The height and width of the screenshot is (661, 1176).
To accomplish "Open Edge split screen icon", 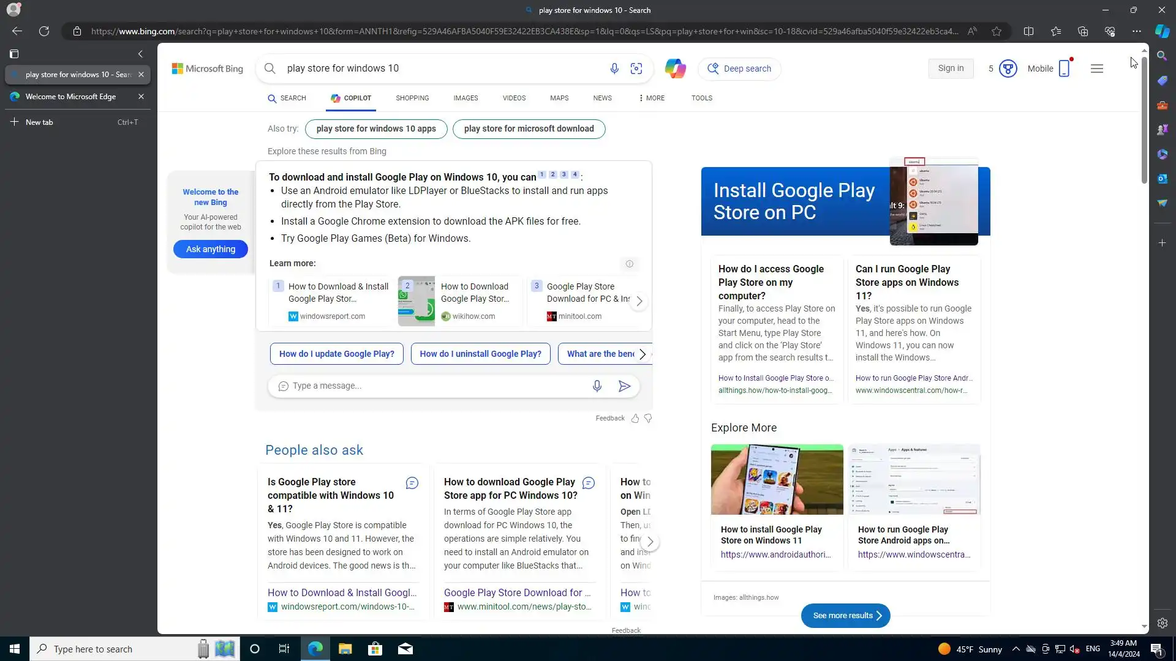I will [1028, 31].
